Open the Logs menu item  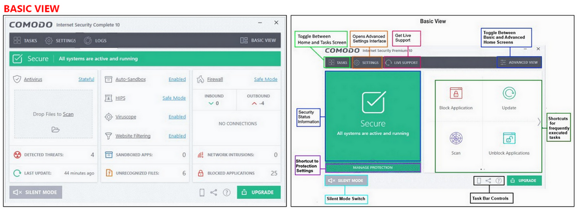coord(95,41)
